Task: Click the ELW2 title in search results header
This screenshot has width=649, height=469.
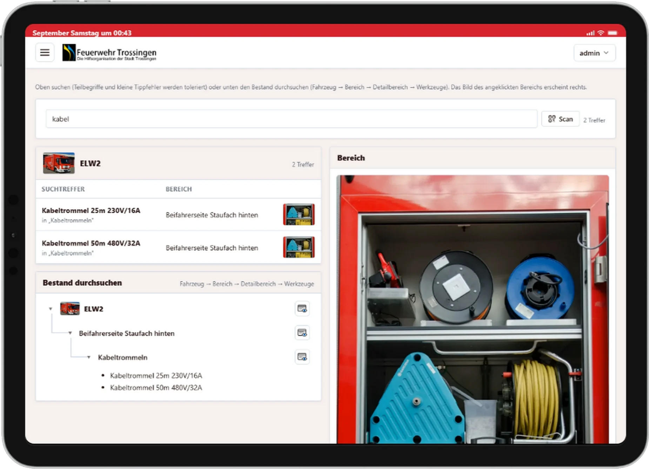Action: [x=90, y=164]
